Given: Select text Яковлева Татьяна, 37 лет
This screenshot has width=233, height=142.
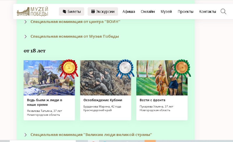Looking at the screenshot, I should (45, 111).
